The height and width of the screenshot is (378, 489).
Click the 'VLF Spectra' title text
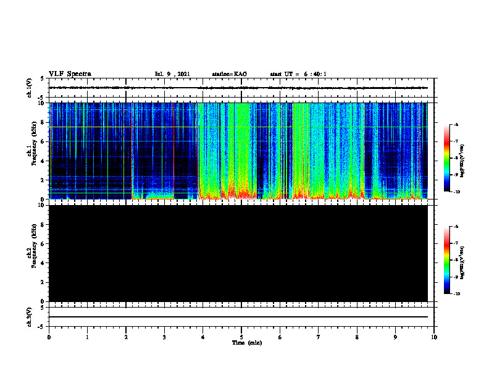70,74
